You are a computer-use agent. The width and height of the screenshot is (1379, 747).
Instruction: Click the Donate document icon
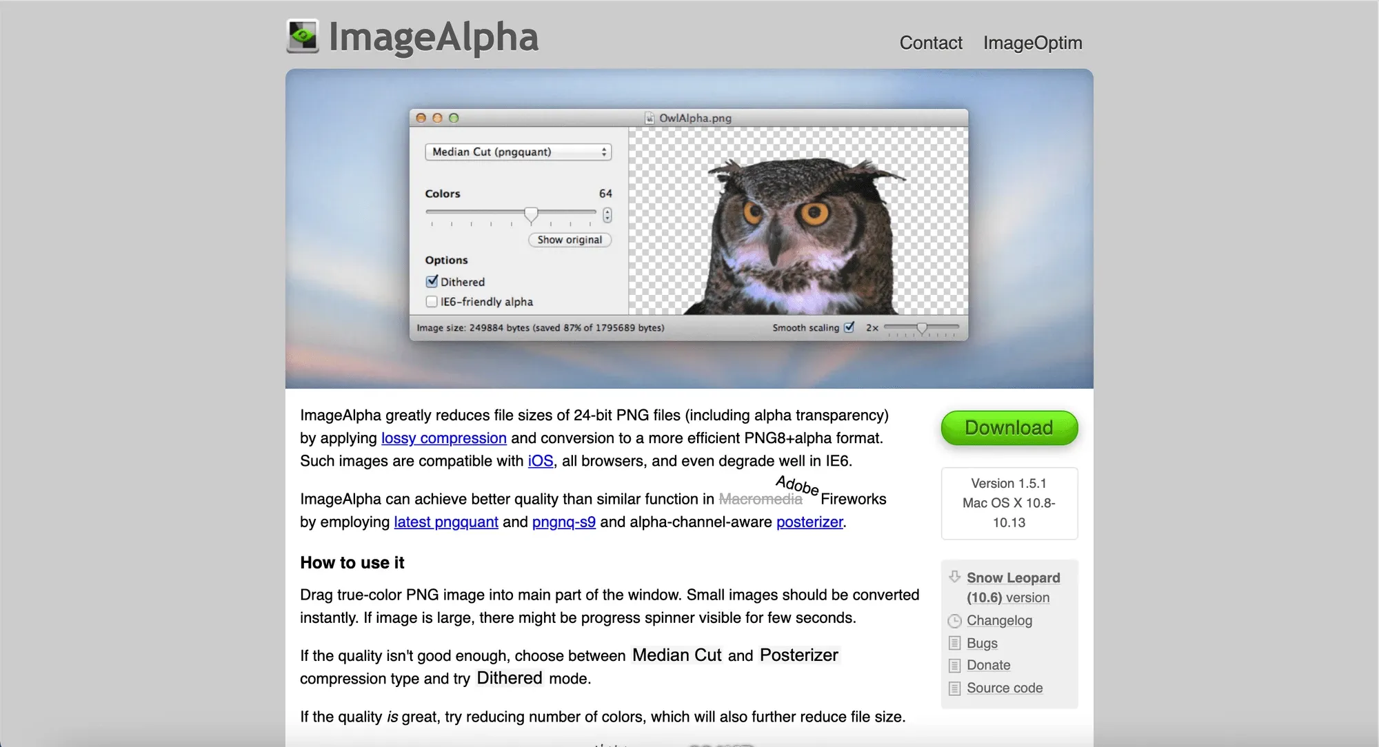pyautogui.click(x=954, y=666)
